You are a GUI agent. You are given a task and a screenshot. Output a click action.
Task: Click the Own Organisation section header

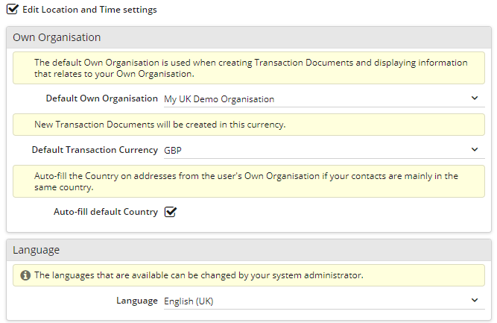(249, 37)
